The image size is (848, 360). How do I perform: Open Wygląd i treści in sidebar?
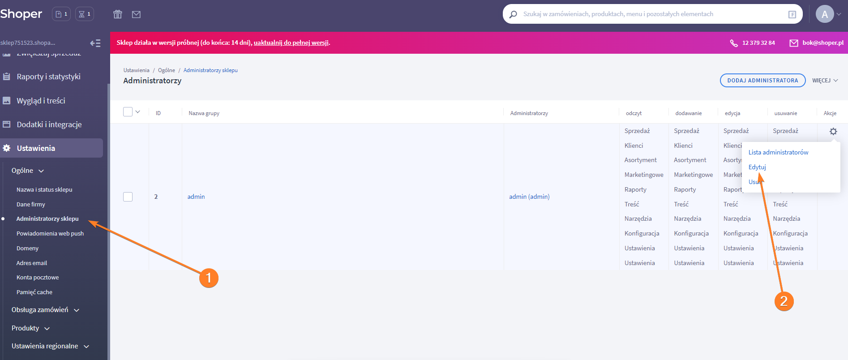click(x=41, y=101)
